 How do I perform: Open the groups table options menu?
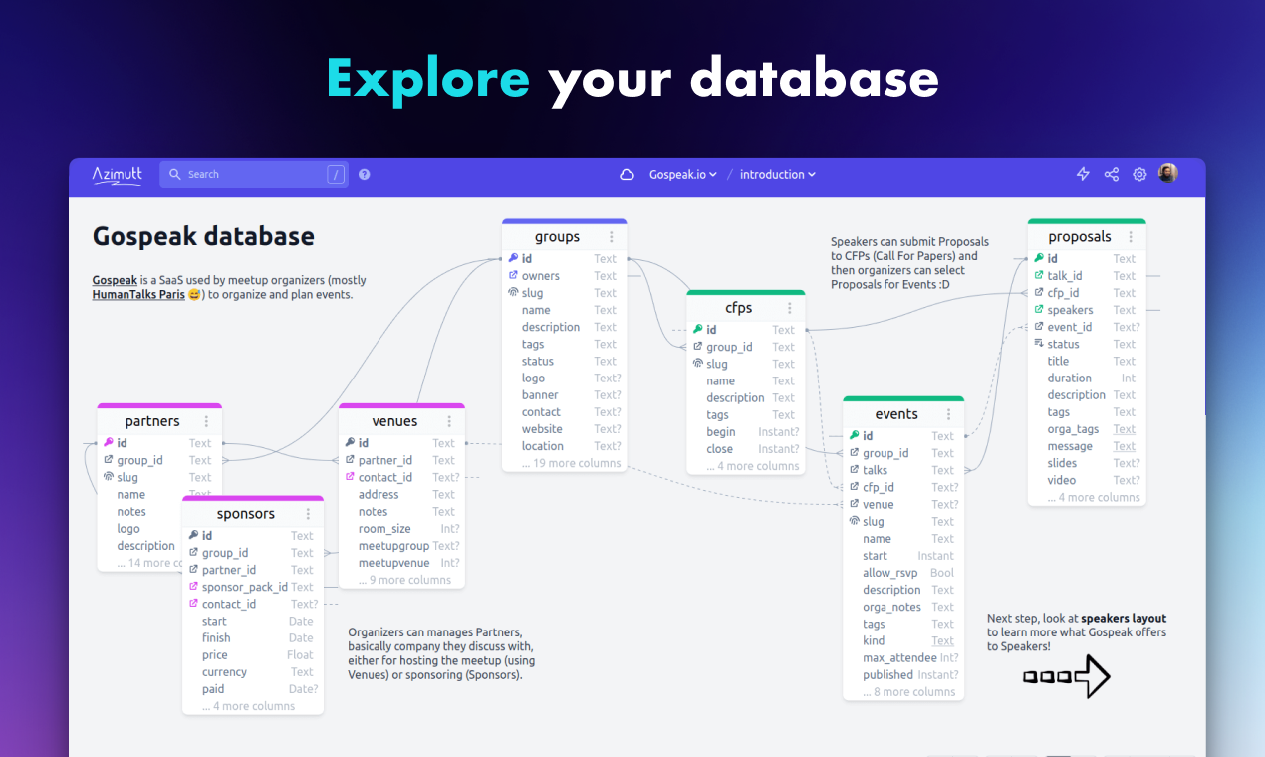(x=612, y=237)
